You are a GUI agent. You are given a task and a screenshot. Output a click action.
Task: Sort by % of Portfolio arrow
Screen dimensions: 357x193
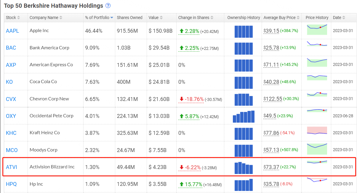[x=112, y=18]
